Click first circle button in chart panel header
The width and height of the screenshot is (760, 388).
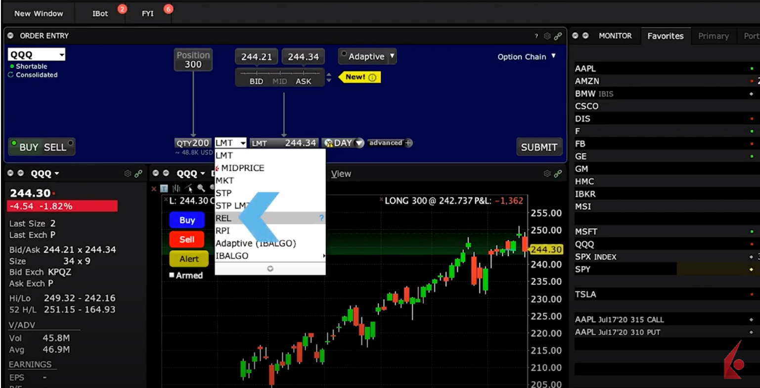tap(156, 173)
